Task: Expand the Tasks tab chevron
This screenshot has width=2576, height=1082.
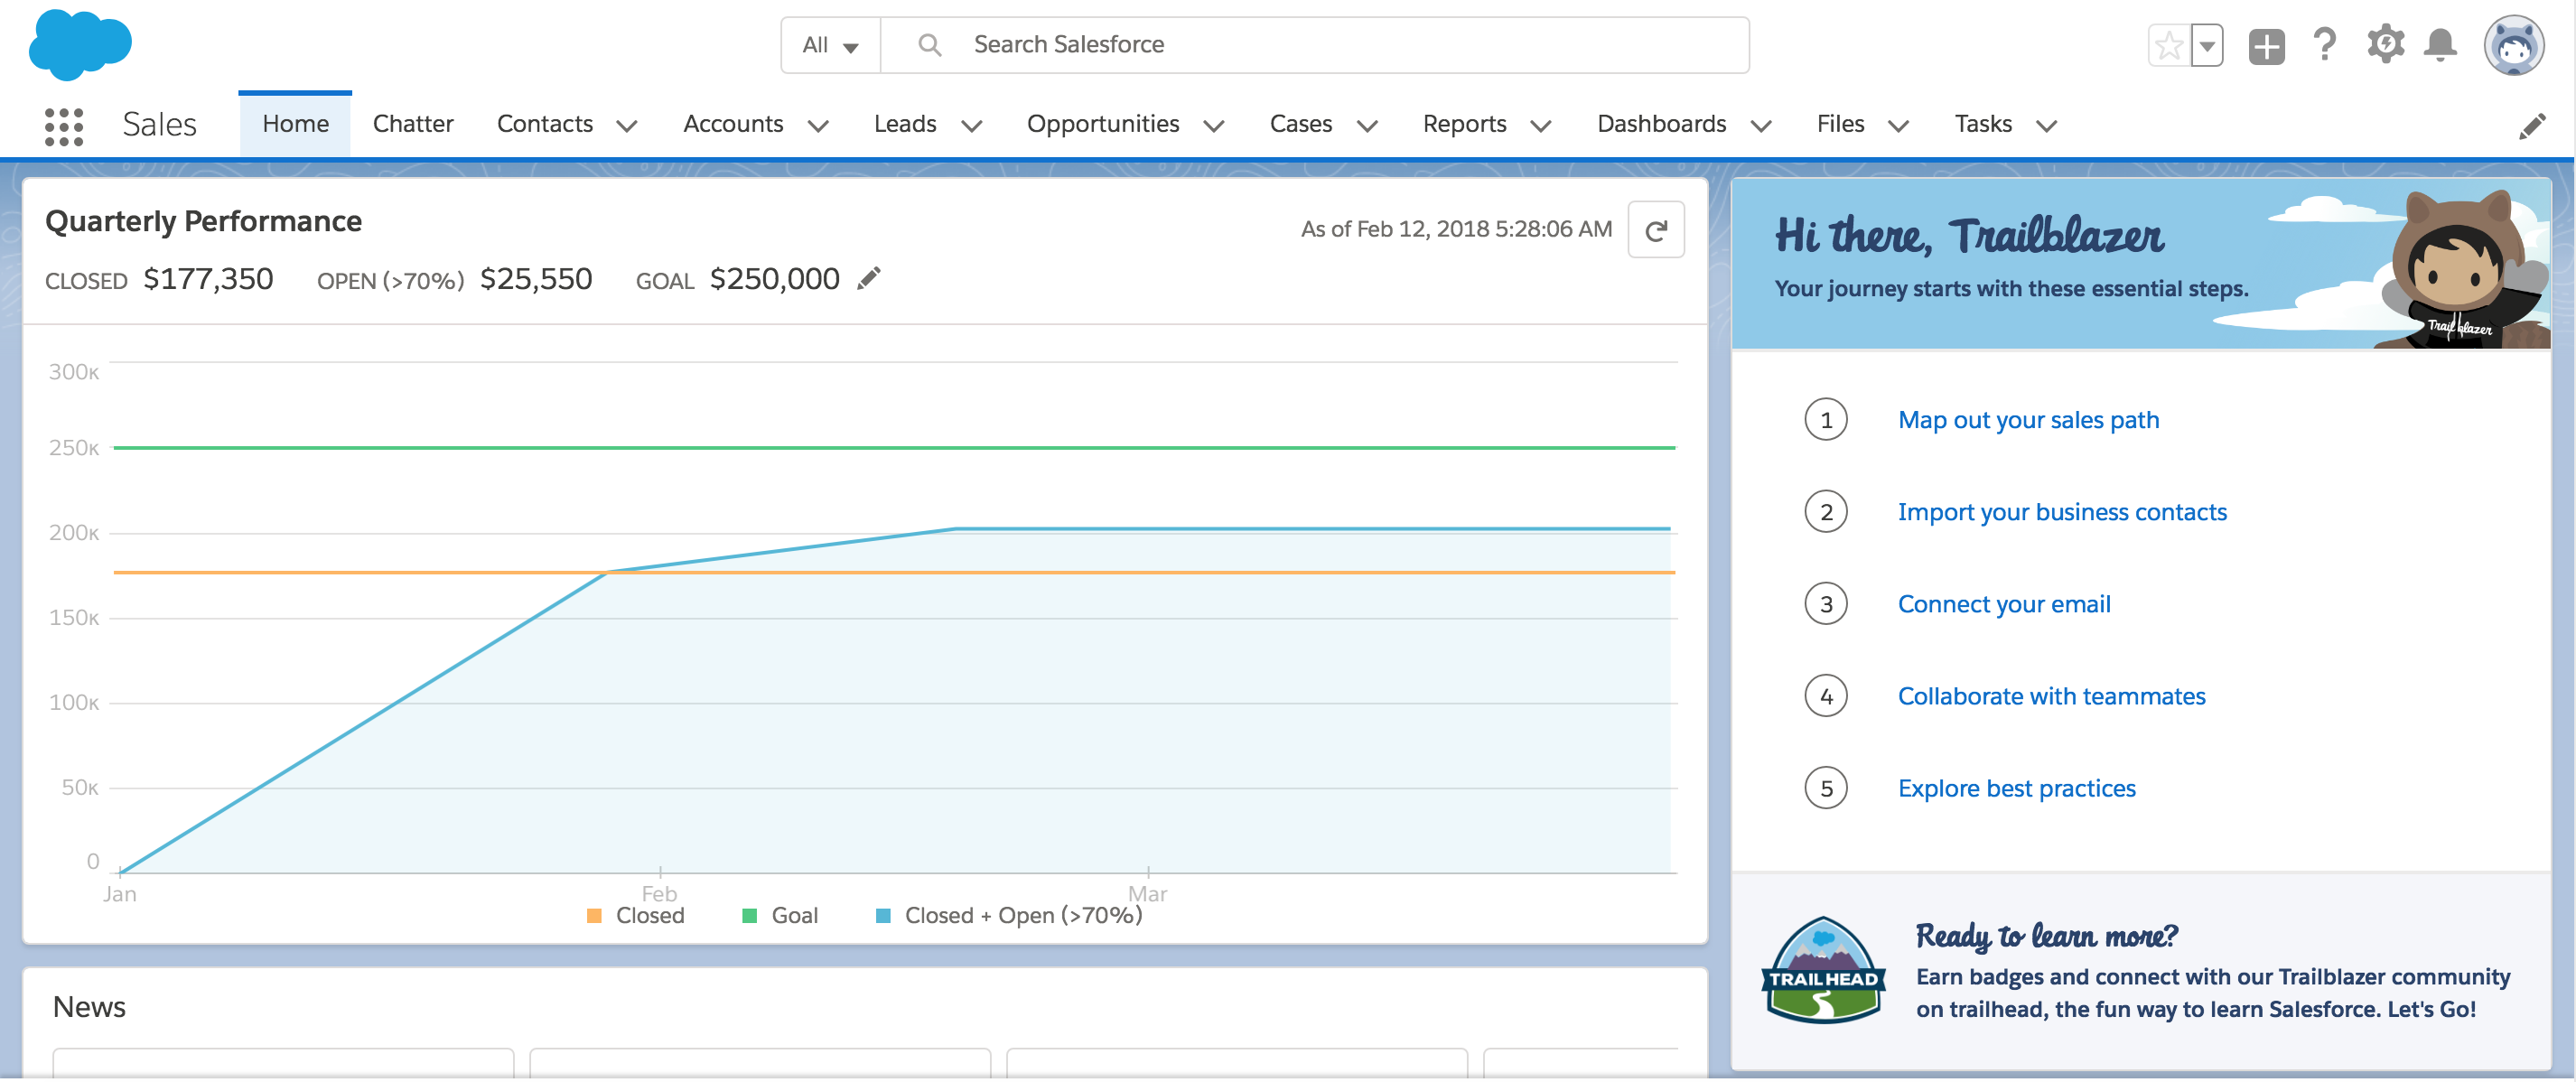Action: (x=2046, y=126)
